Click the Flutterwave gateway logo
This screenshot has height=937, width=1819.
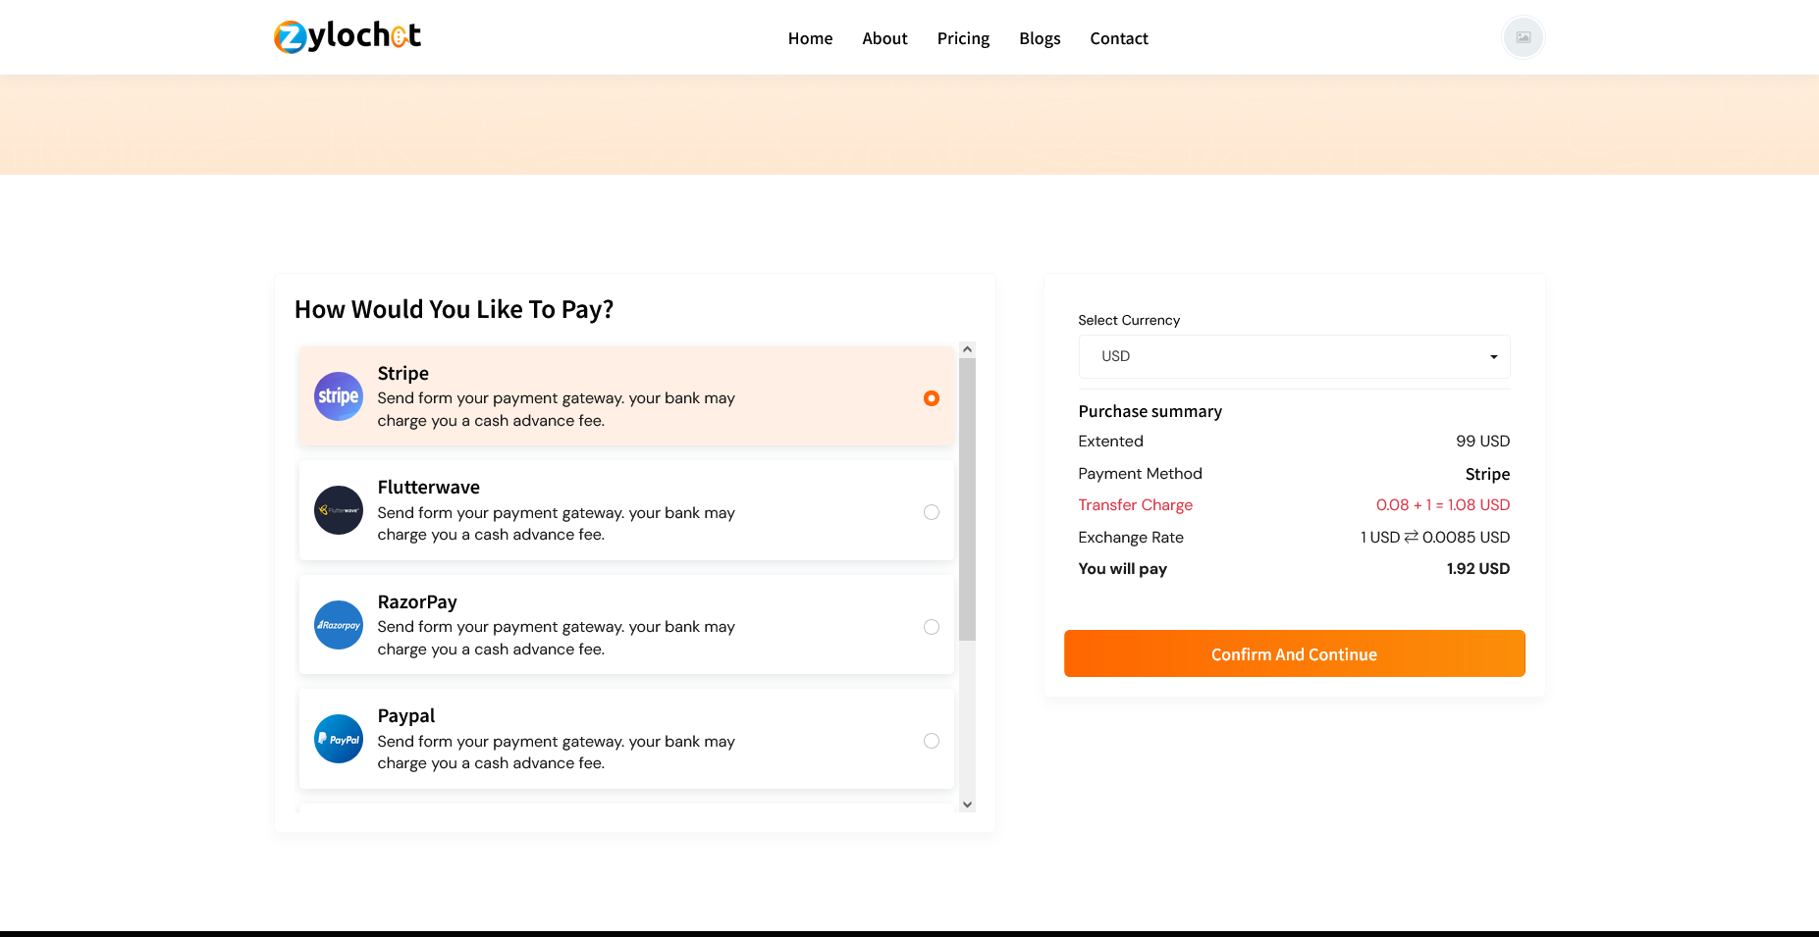(x=339, y=510)
